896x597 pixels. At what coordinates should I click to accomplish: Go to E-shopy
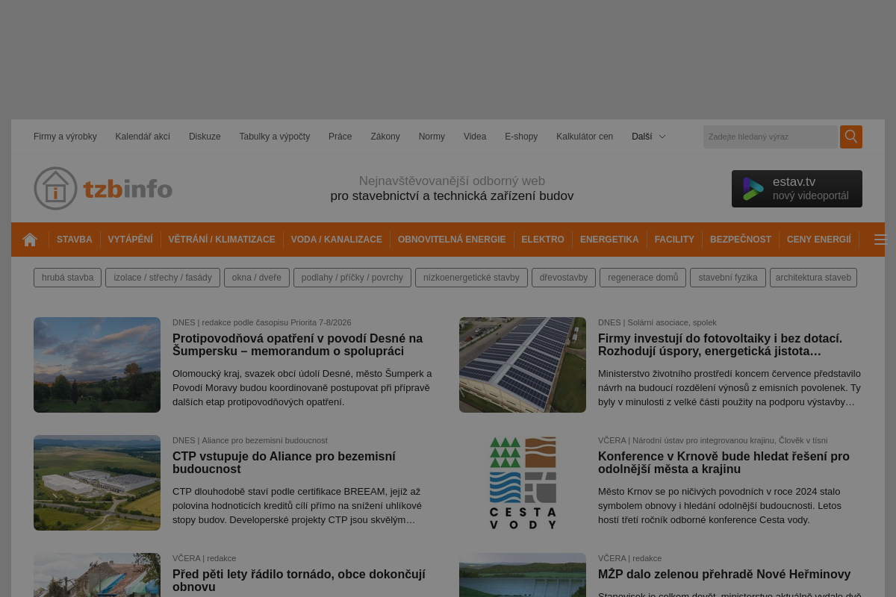point(521,137)
